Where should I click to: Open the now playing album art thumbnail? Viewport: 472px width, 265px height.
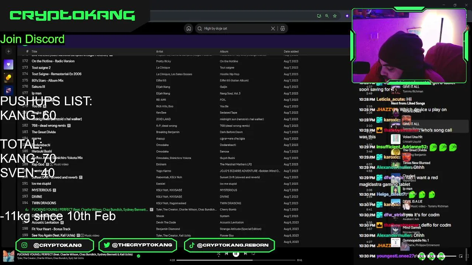[x=8, y=256]
